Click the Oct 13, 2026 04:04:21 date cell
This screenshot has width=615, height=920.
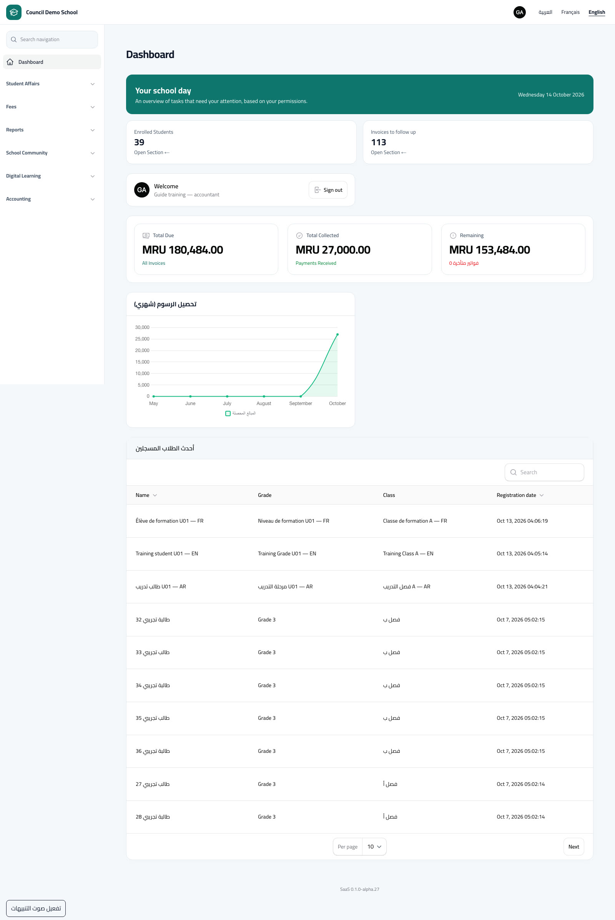tap(522, 587)
